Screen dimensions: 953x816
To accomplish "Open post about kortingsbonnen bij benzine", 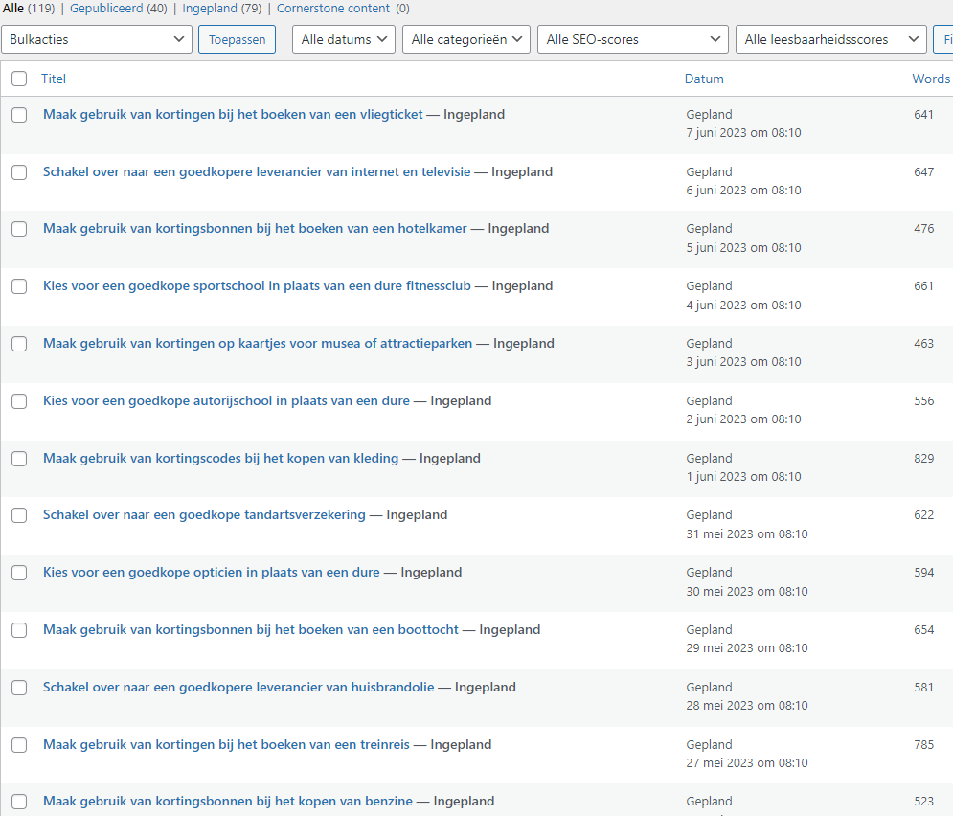I will click(228, 801).
